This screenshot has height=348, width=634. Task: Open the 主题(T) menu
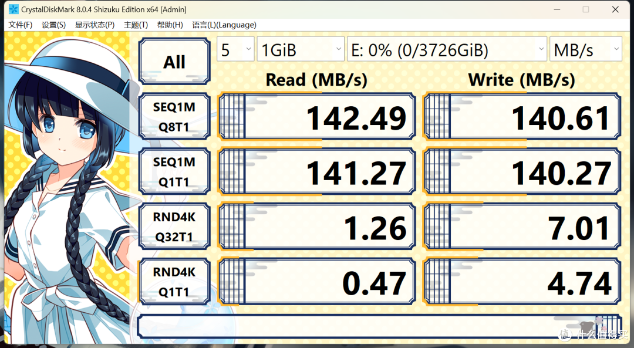coord(136,25)
